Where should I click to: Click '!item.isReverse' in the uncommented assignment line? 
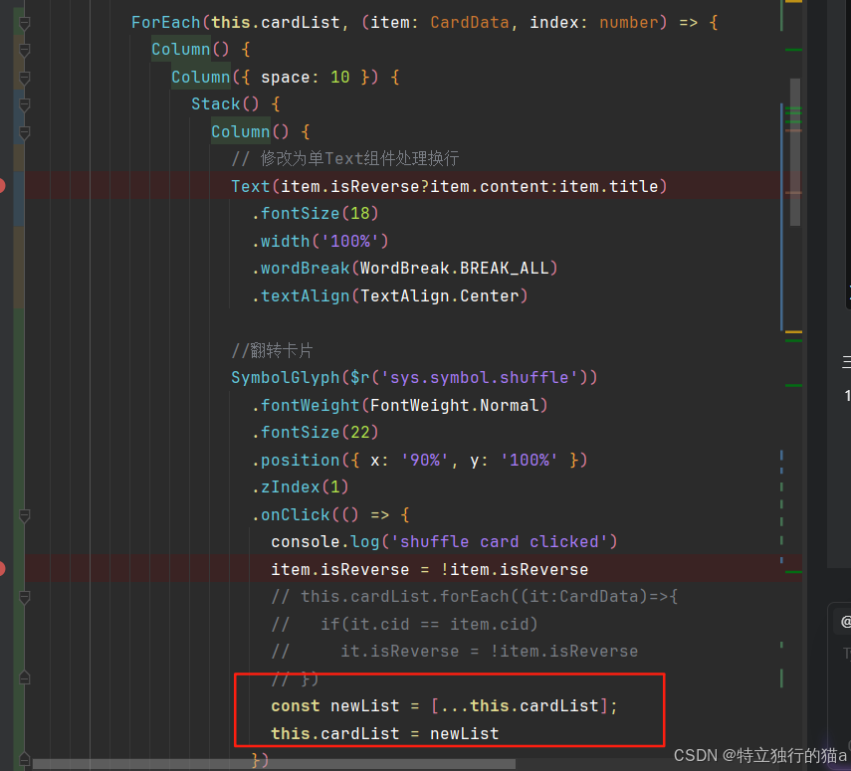point(515,570)
